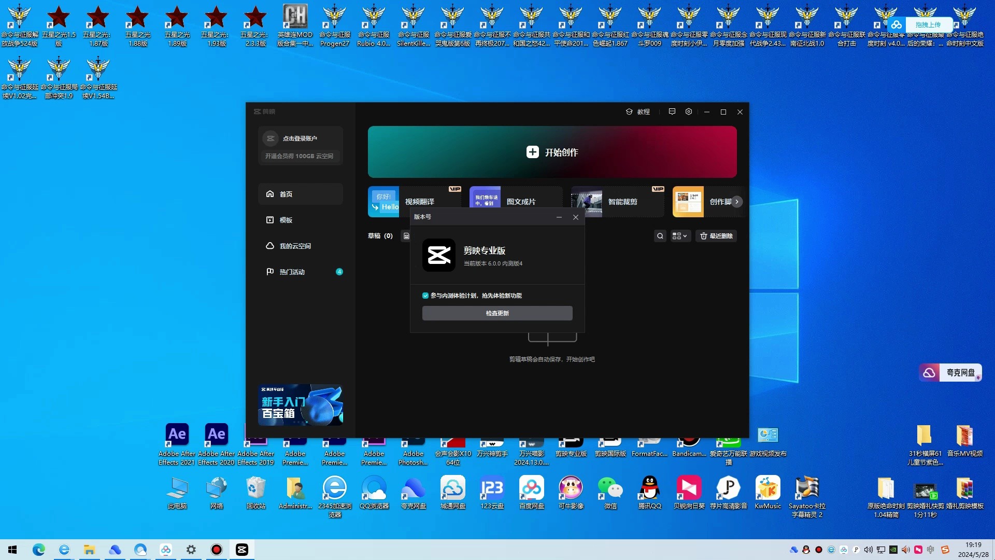The image size is (995, 560).
Task: Click the arrow to scroll feature cards right
Action: click(x=736, y=202)
